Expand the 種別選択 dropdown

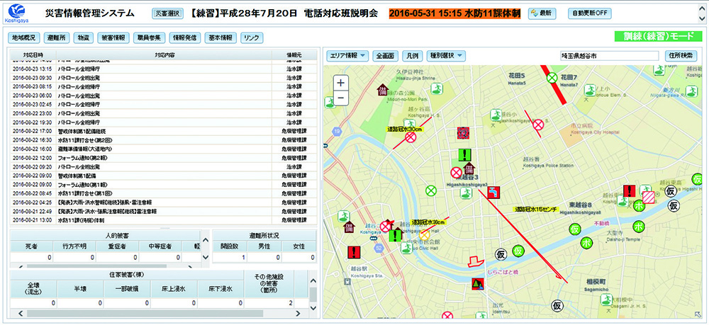445,55
